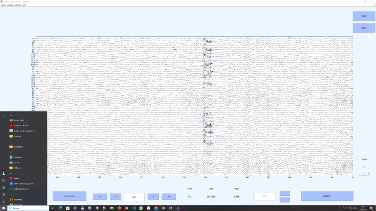
Task: Click the Power icon in Start menu
Action: point(4,202)
